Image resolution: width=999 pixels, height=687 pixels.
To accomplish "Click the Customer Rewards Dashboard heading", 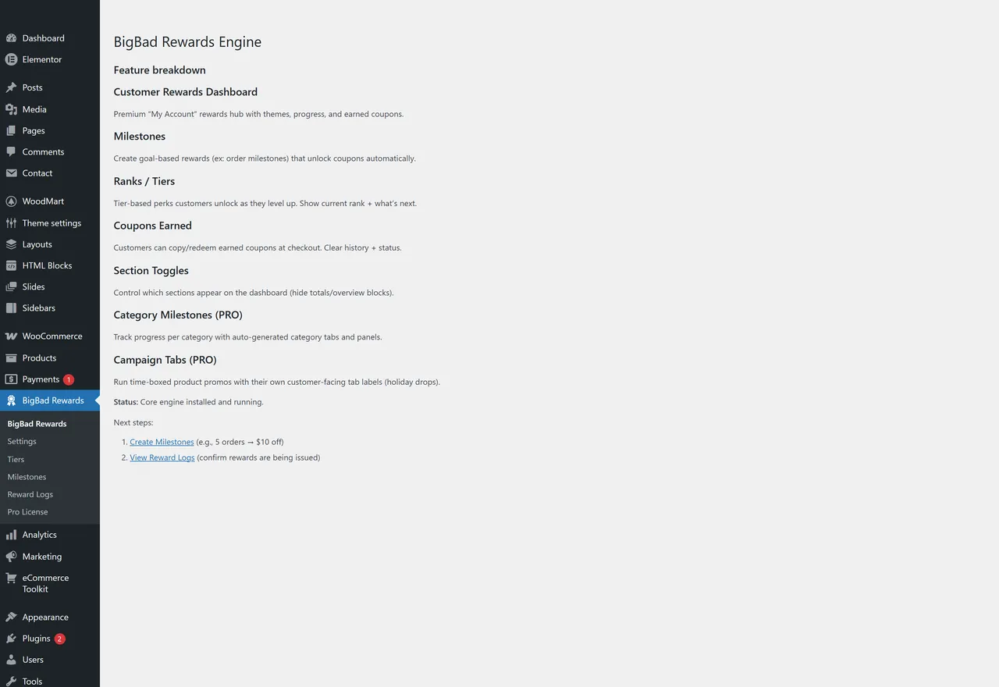I will [186, 92].
